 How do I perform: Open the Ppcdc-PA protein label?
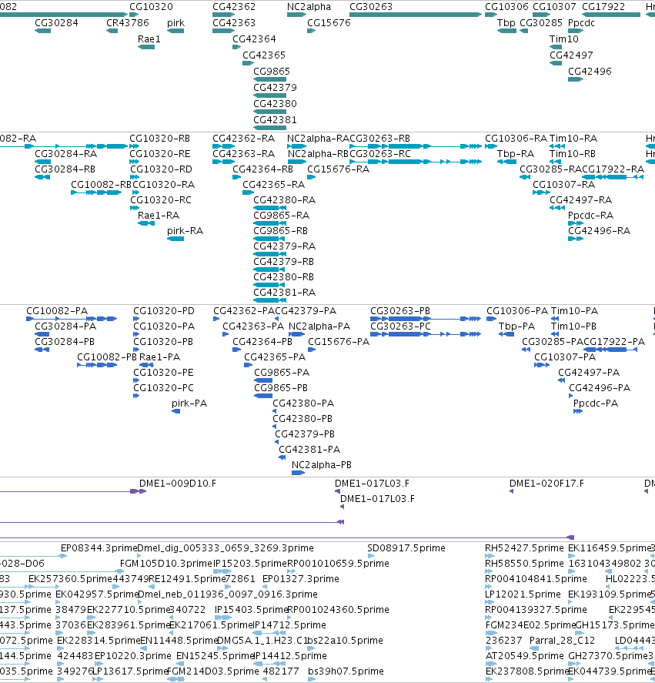[596, 403]
